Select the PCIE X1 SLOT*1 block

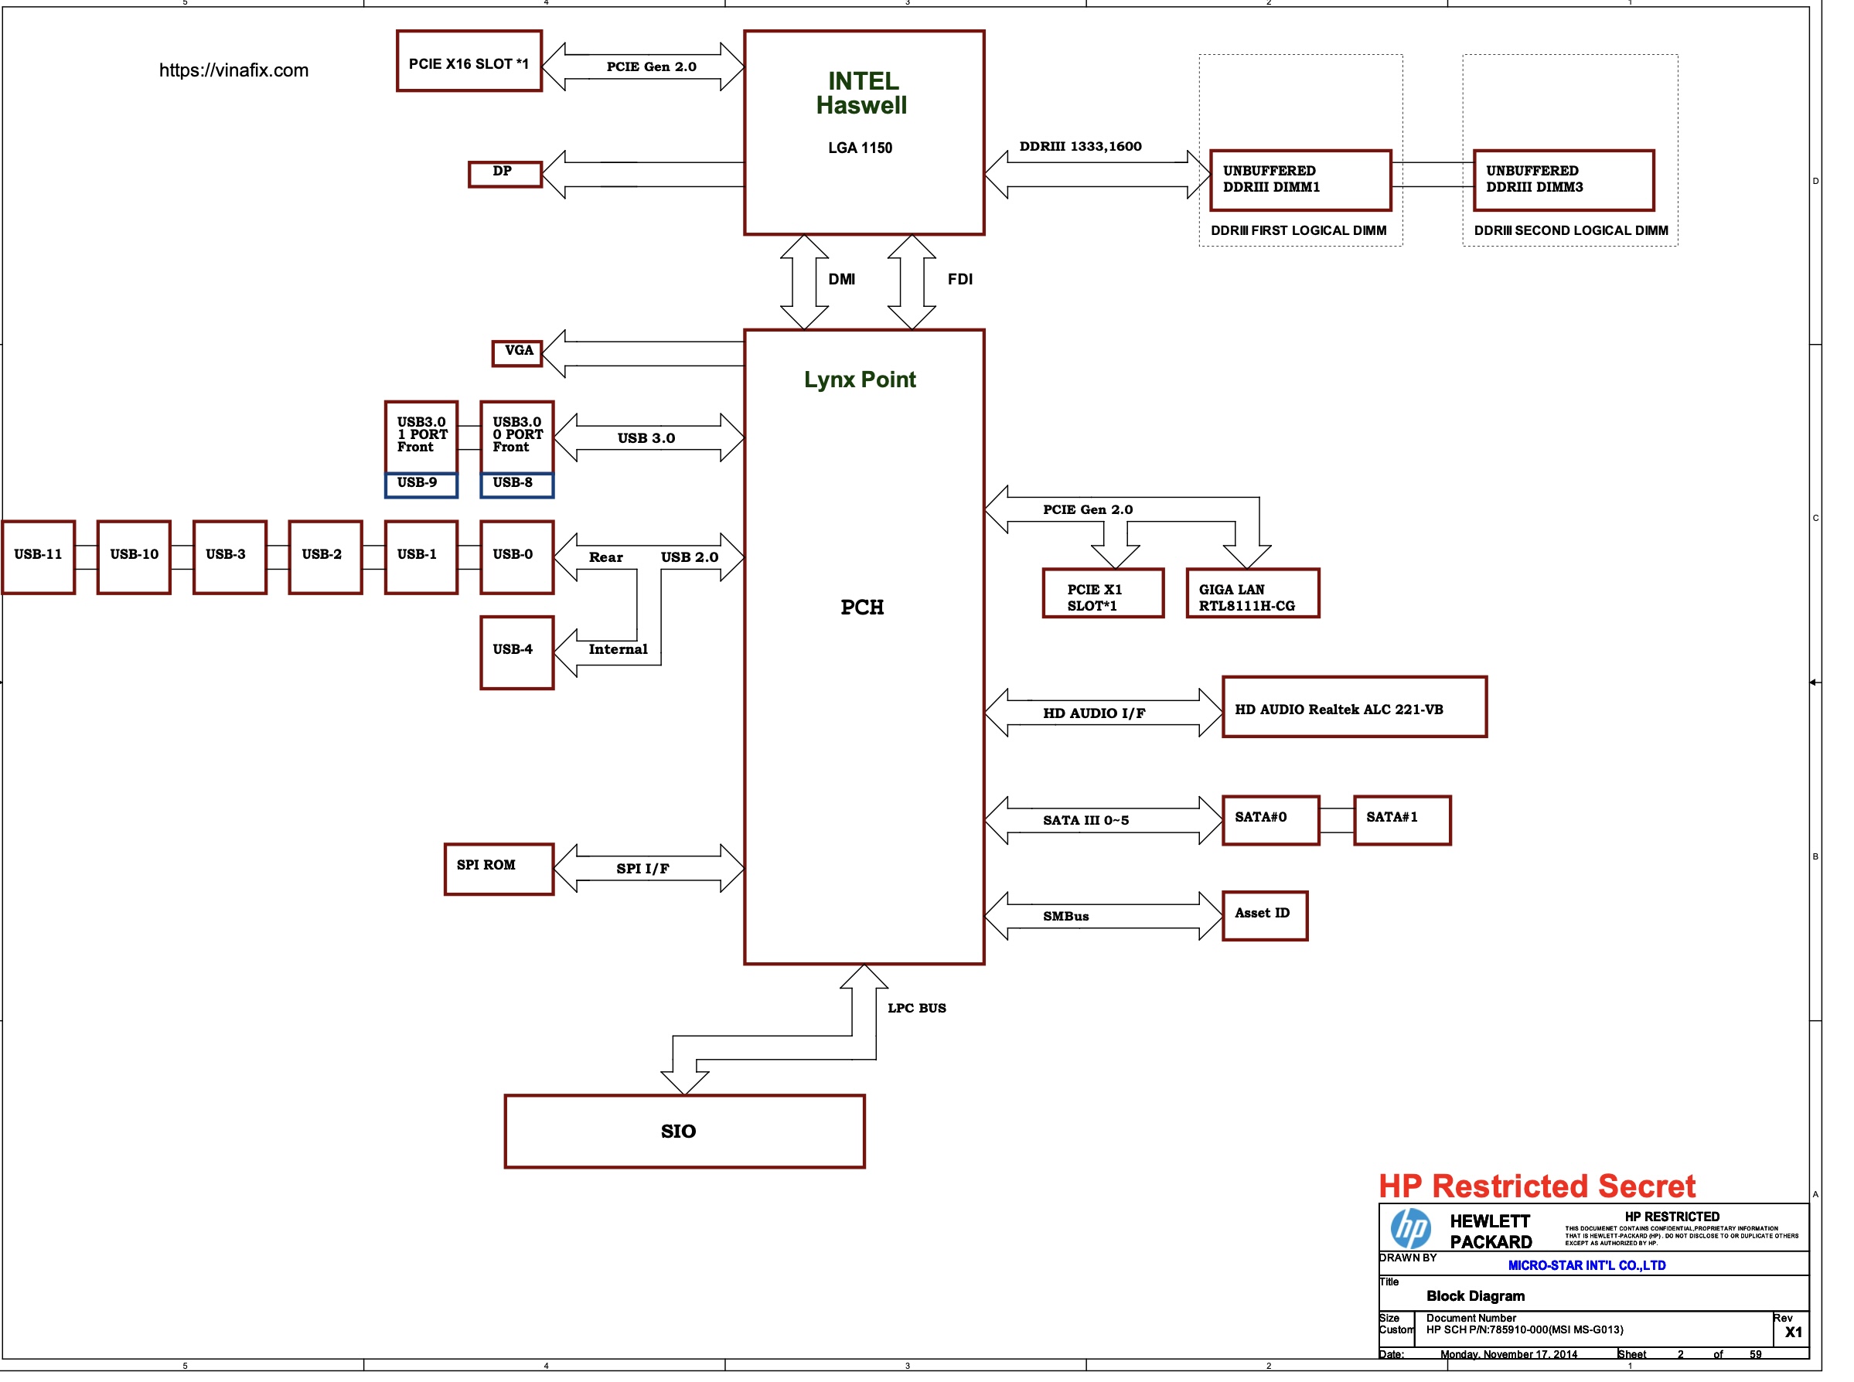click(1103, 593)
